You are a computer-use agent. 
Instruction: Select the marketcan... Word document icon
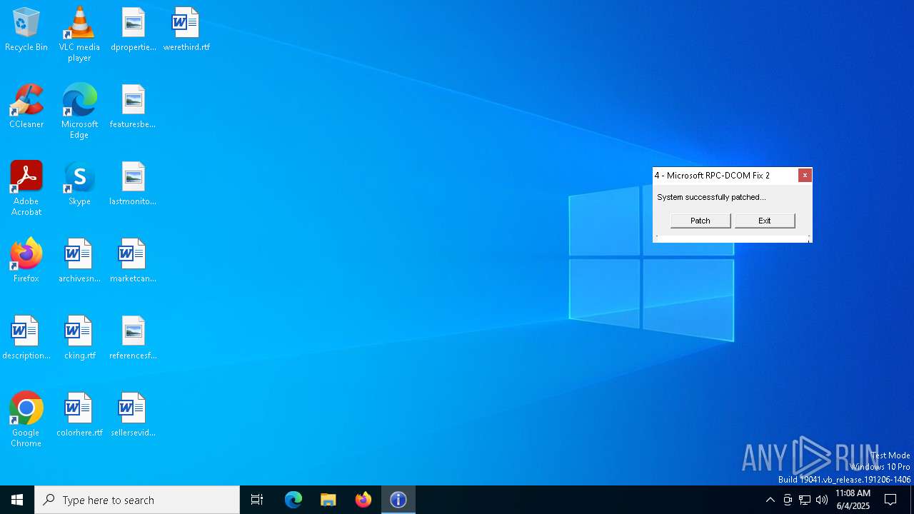pyautogui.click(x=133, y=261)
